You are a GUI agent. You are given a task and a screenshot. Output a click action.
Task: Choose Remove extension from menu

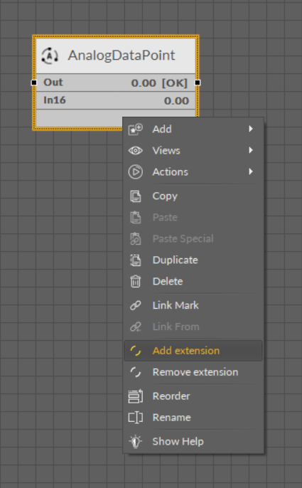[x=193, y=372]
